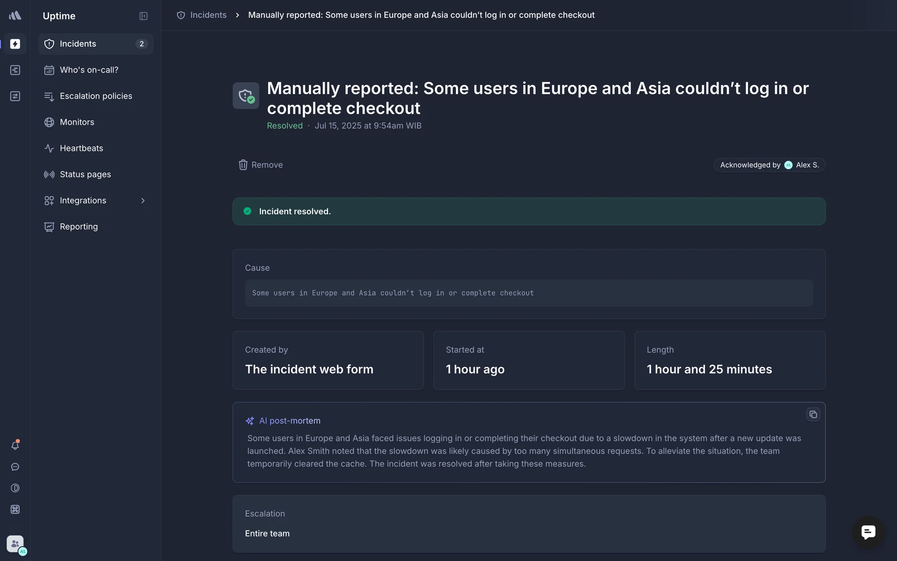Go to Escalation policies

[96, 96]
